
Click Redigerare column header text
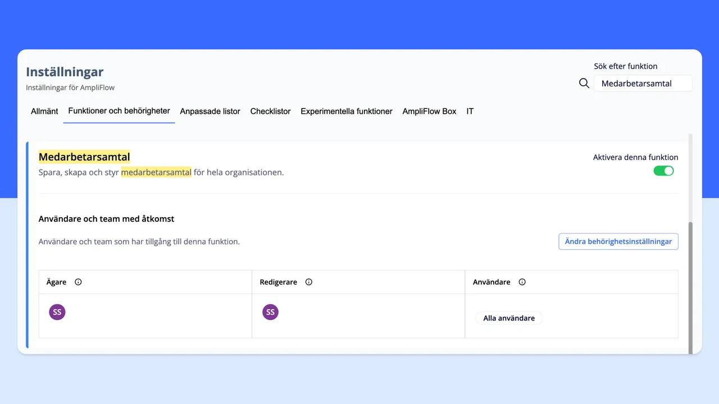click(x=279, y=282)
